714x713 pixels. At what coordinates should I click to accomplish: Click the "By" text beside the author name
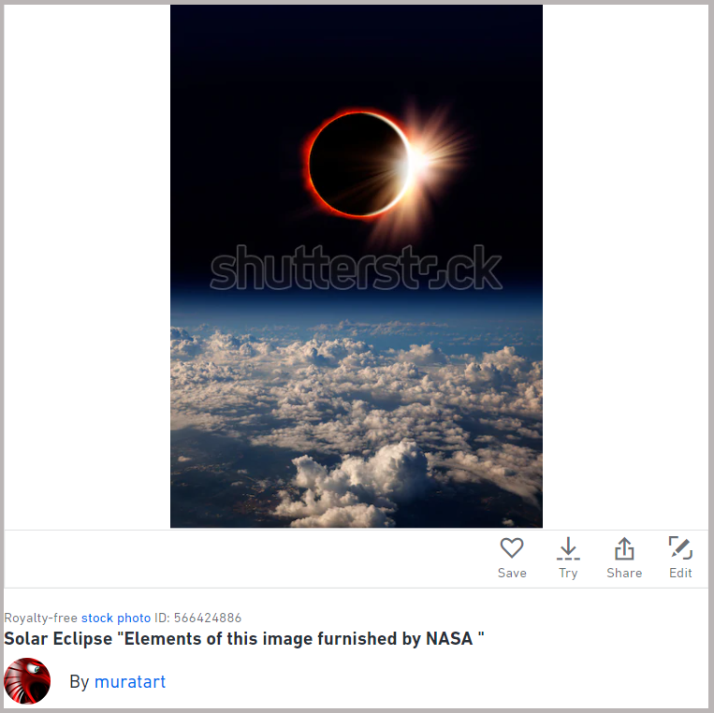pyautogui.click(x=80, y=681)
